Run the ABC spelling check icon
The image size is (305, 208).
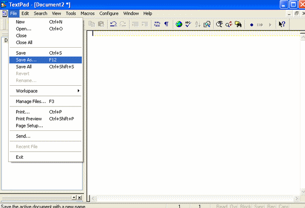coord(188,24)
